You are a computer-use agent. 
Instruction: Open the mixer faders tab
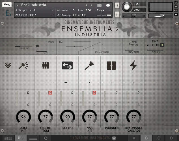(x=21, y=138)
